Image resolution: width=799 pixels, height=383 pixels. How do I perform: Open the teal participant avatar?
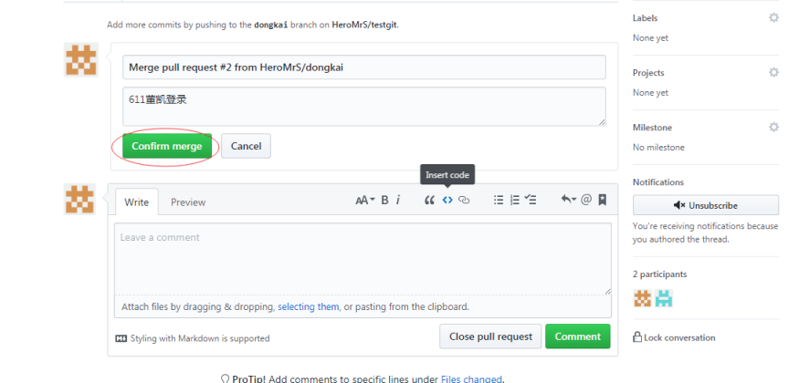coord(664,298)
